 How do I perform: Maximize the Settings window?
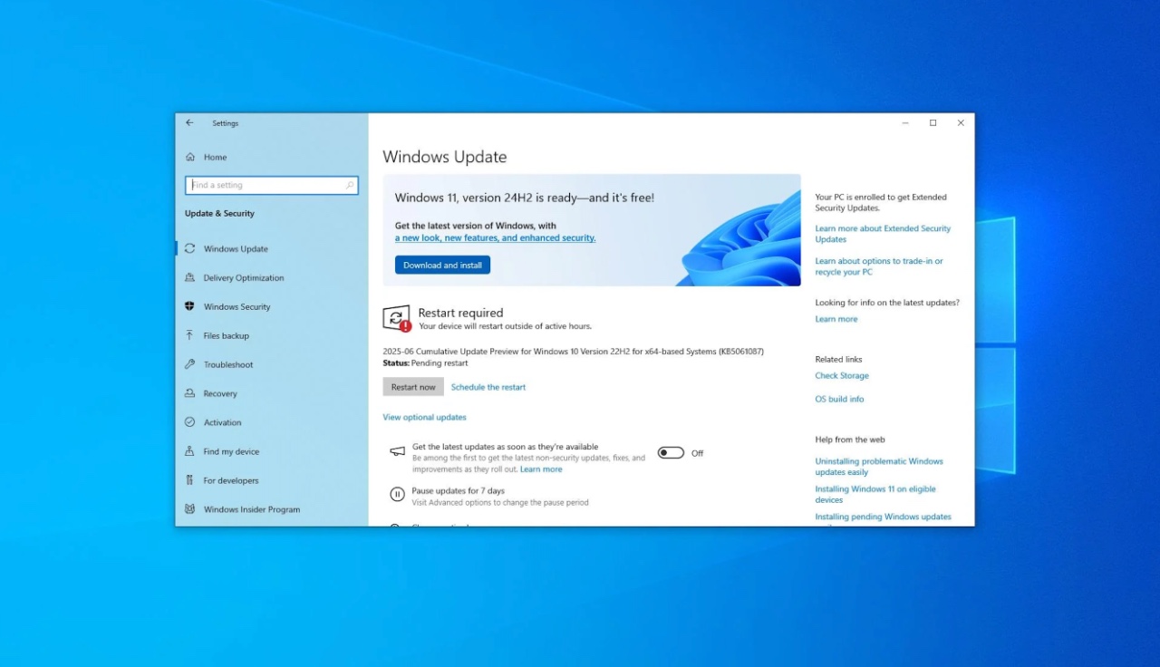coord(933,122)
